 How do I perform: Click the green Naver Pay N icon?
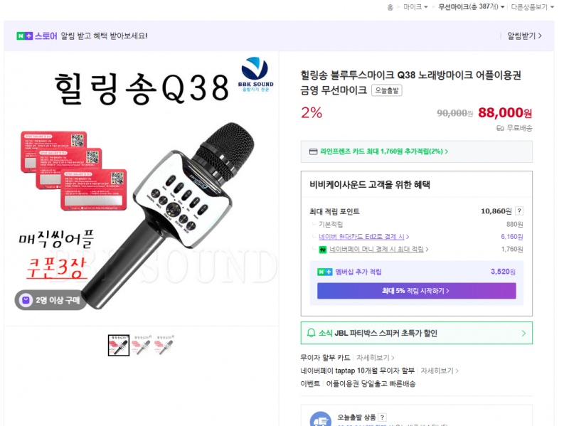[322, 250]
